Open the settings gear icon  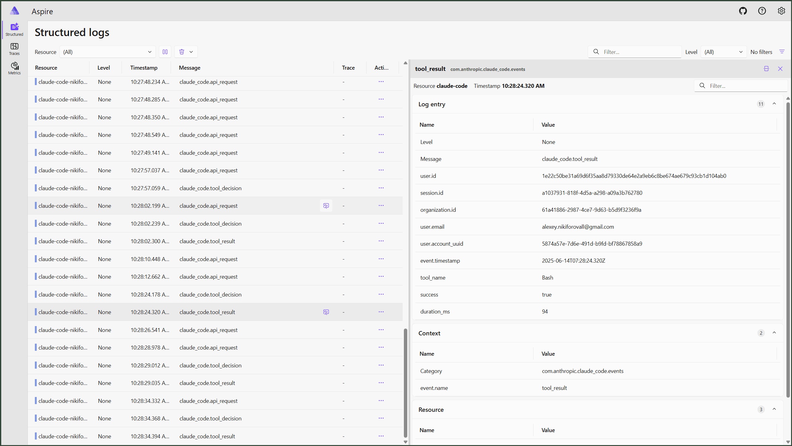pos(781,11)
